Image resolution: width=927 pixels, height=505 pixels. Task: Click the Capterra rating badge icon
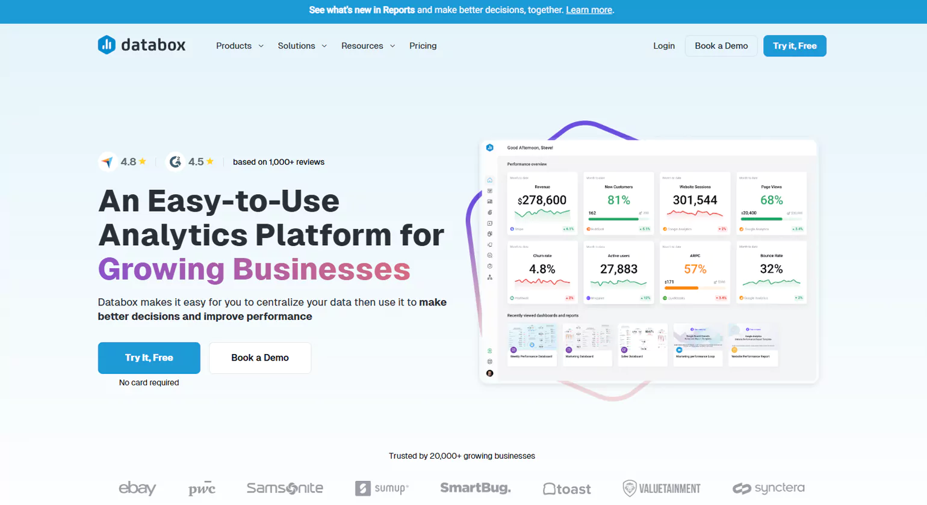point(107,161)
